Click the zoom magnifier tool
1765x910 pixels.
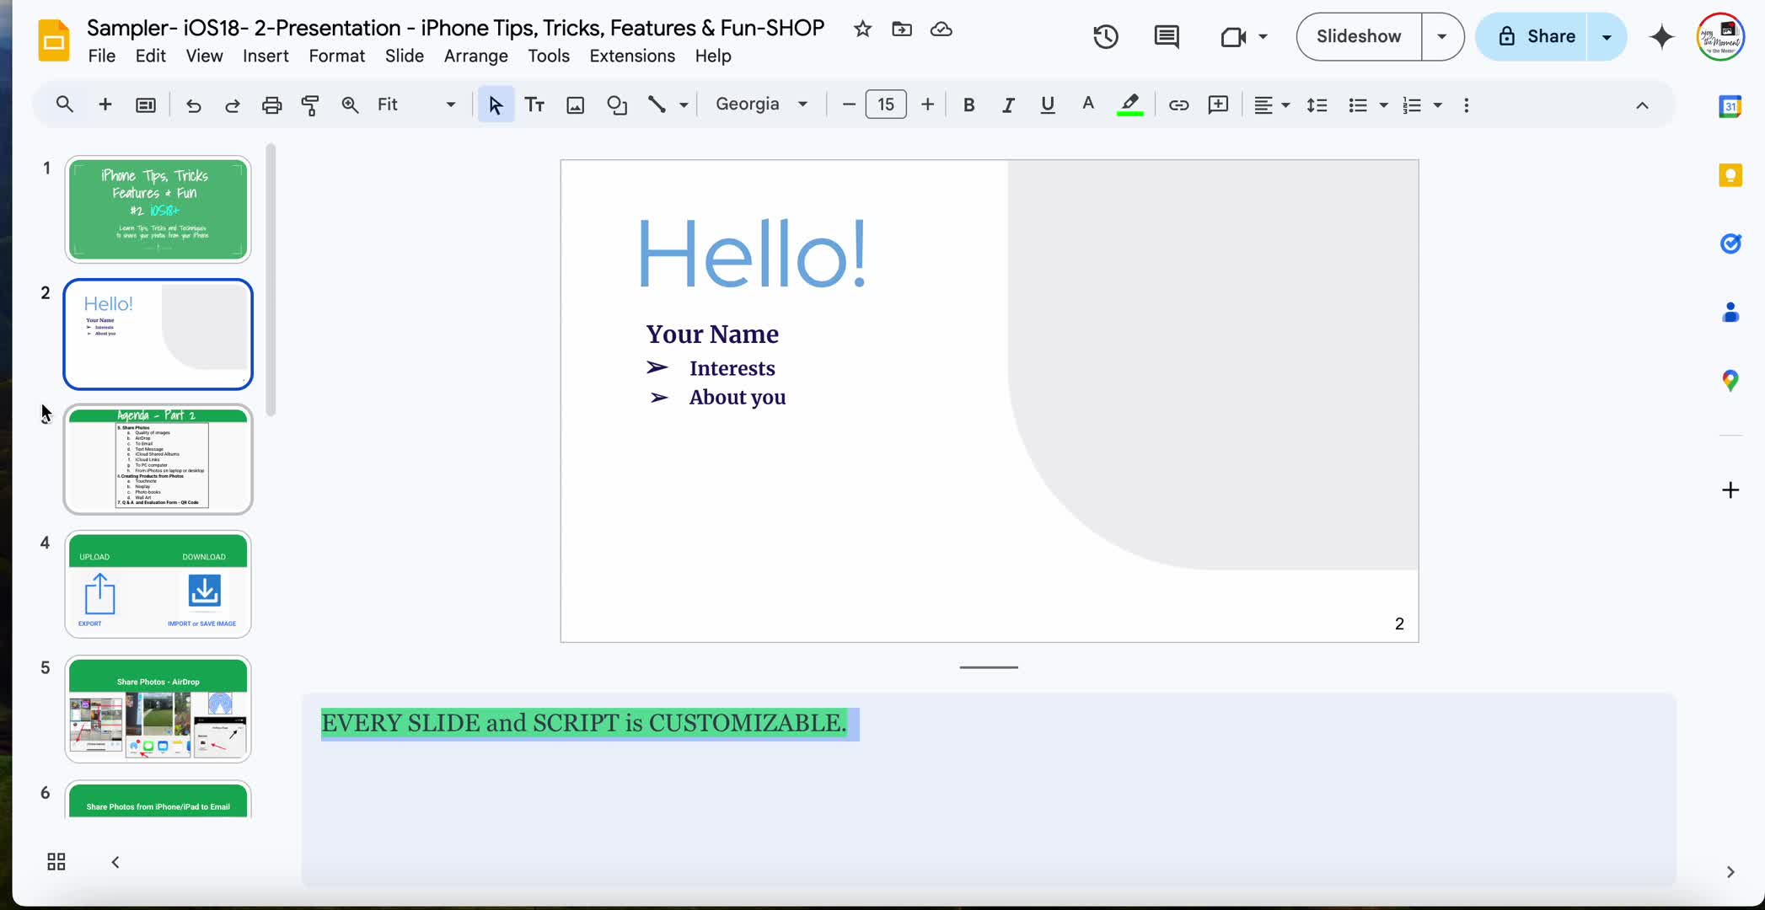pos(350,104)
